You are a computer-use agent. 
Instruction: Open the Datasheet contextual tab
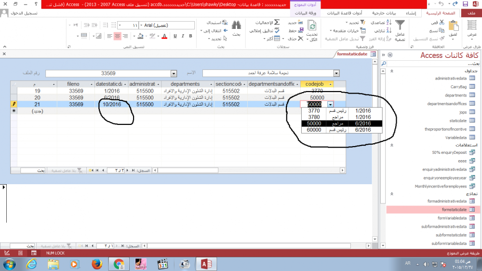305,13
